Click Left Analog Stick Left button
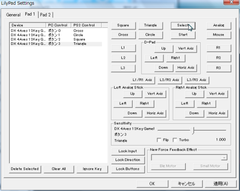The image size is (240, 191). click(x=123, y=104)
